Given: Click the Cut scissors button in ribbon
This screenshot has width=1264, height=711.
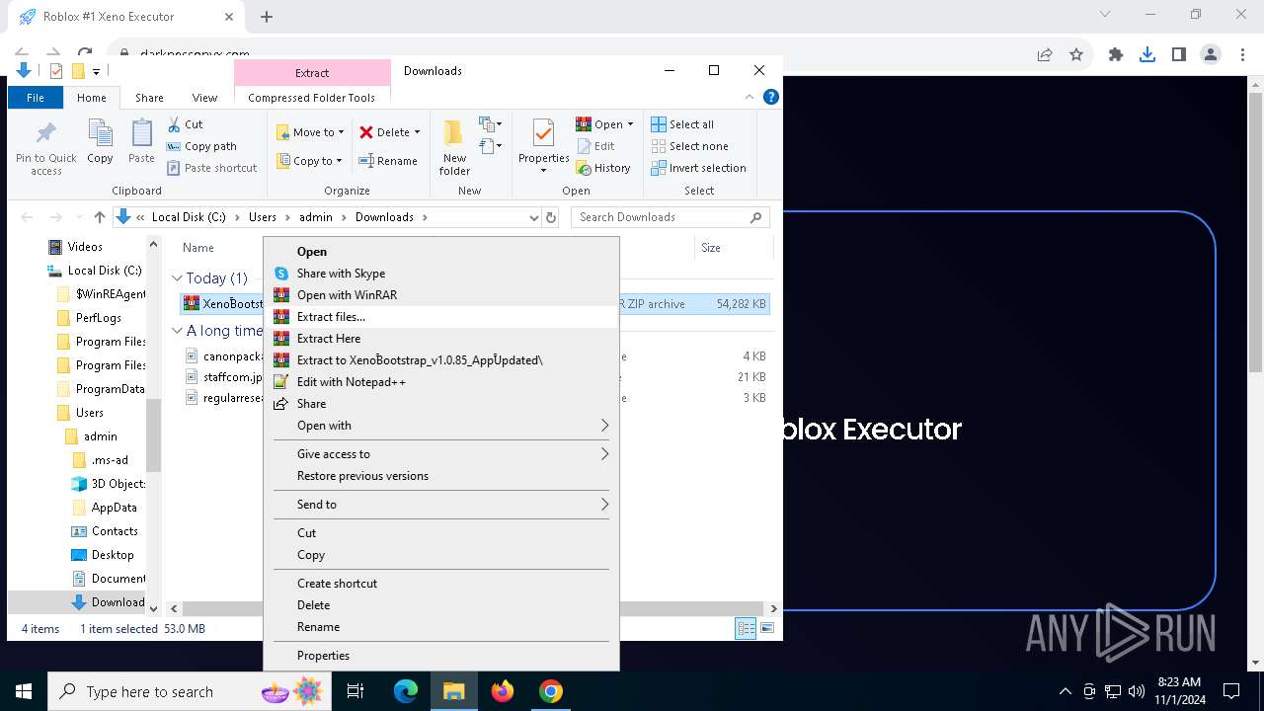Looking at the screenshot, I should coord(185,124).
